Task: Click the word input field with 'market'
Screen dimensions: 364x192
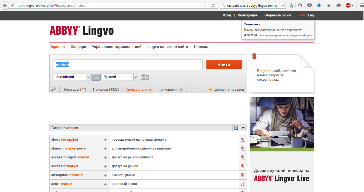Action: coord(128,65)
